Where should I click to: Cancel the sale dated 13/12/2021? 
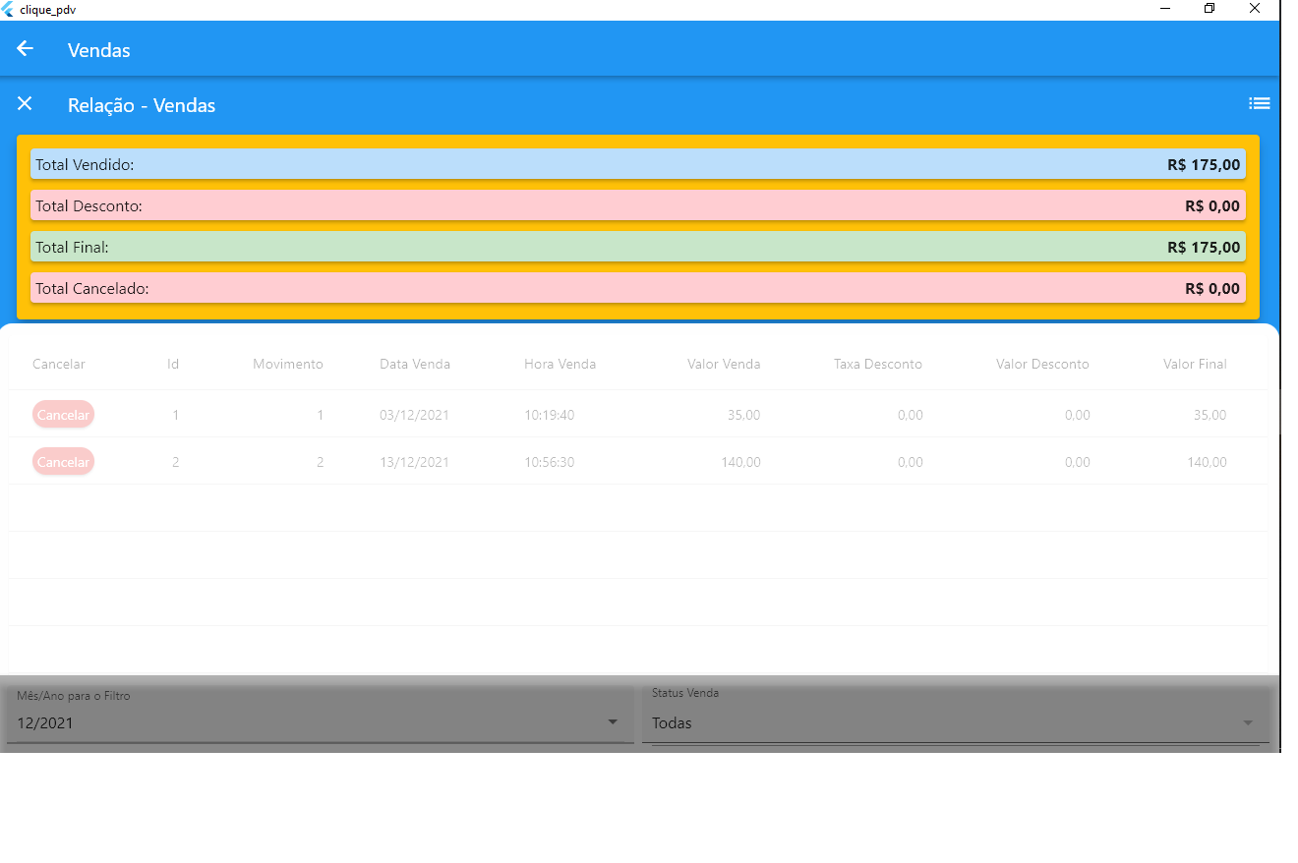pyautogui.click(x=63, y=462)
